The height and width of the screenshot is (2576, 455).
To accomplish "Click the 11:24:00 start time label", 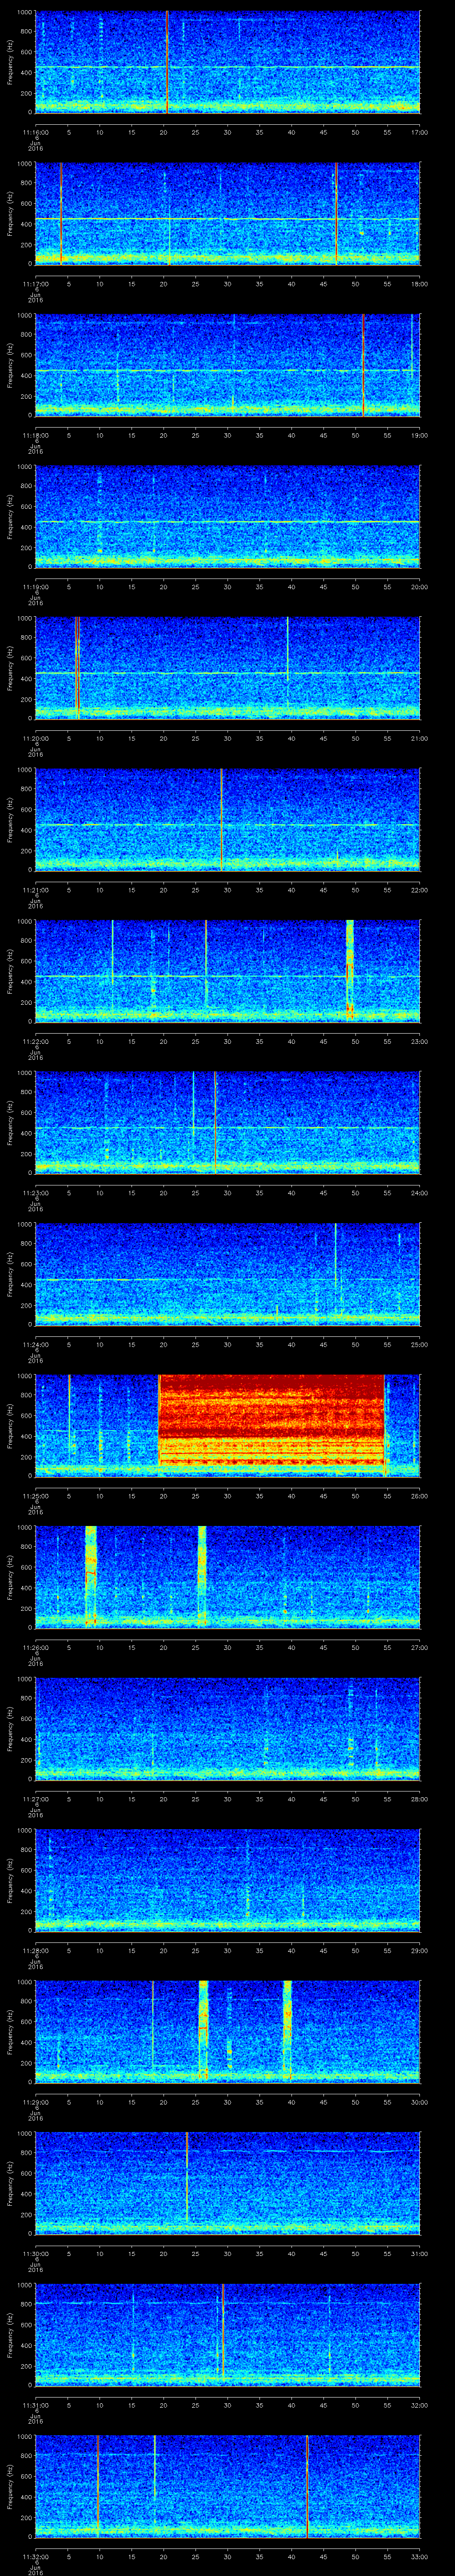I will (35, 1344).
